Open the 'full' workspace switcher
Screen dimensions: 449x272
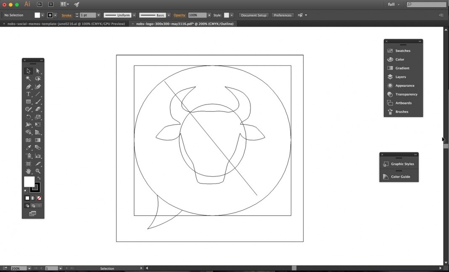coord(394,4)
